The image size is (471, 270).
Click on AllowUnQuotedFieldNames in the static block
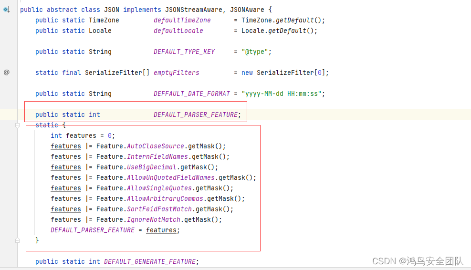[170, 177]
